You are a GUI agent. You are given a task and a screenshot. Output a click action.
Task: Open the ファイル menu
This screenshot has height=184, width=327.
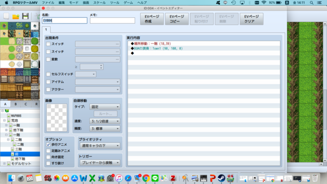[x=48, y=3]
